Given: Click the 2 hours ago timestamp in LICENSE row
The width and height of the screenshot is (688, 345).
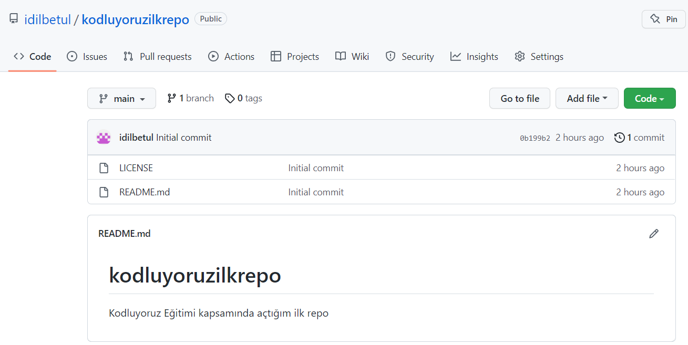Looking at the screenshot, I should (640, 168).
